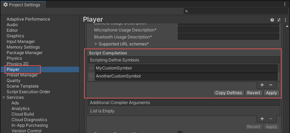
Task: Collapse the Services tree section
Action: point(3,98)
